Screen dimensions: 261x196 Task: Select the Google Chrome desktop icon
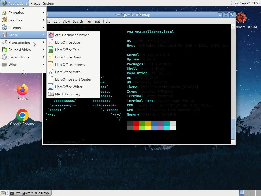(x=22, y=115)
